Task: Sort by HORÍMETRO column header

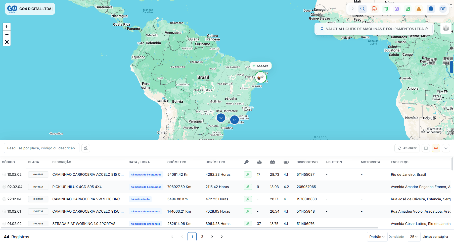Action: pyautogui.click(x=215, y=162)
